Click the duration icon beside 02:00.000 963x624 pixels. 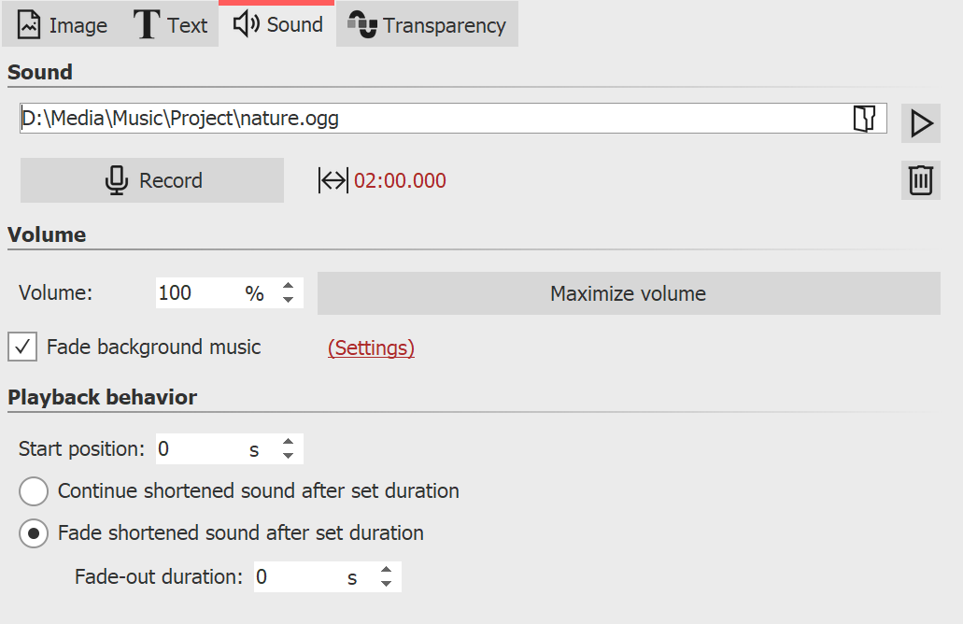332,180
